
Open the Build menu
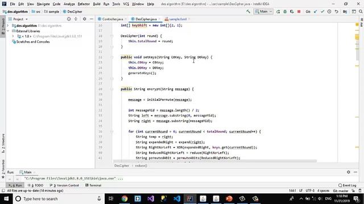tap(97, 4)
